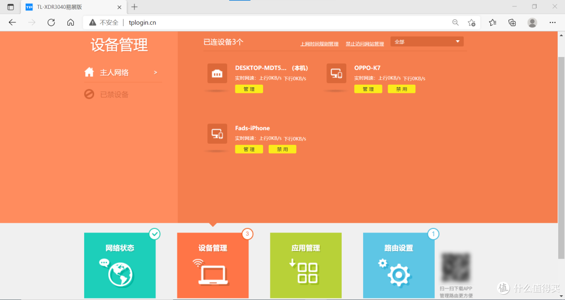The height and width of the screenshot is (300, 565).
Task: Open the 设备管理 tile
Action: click(x=213, y=265)
